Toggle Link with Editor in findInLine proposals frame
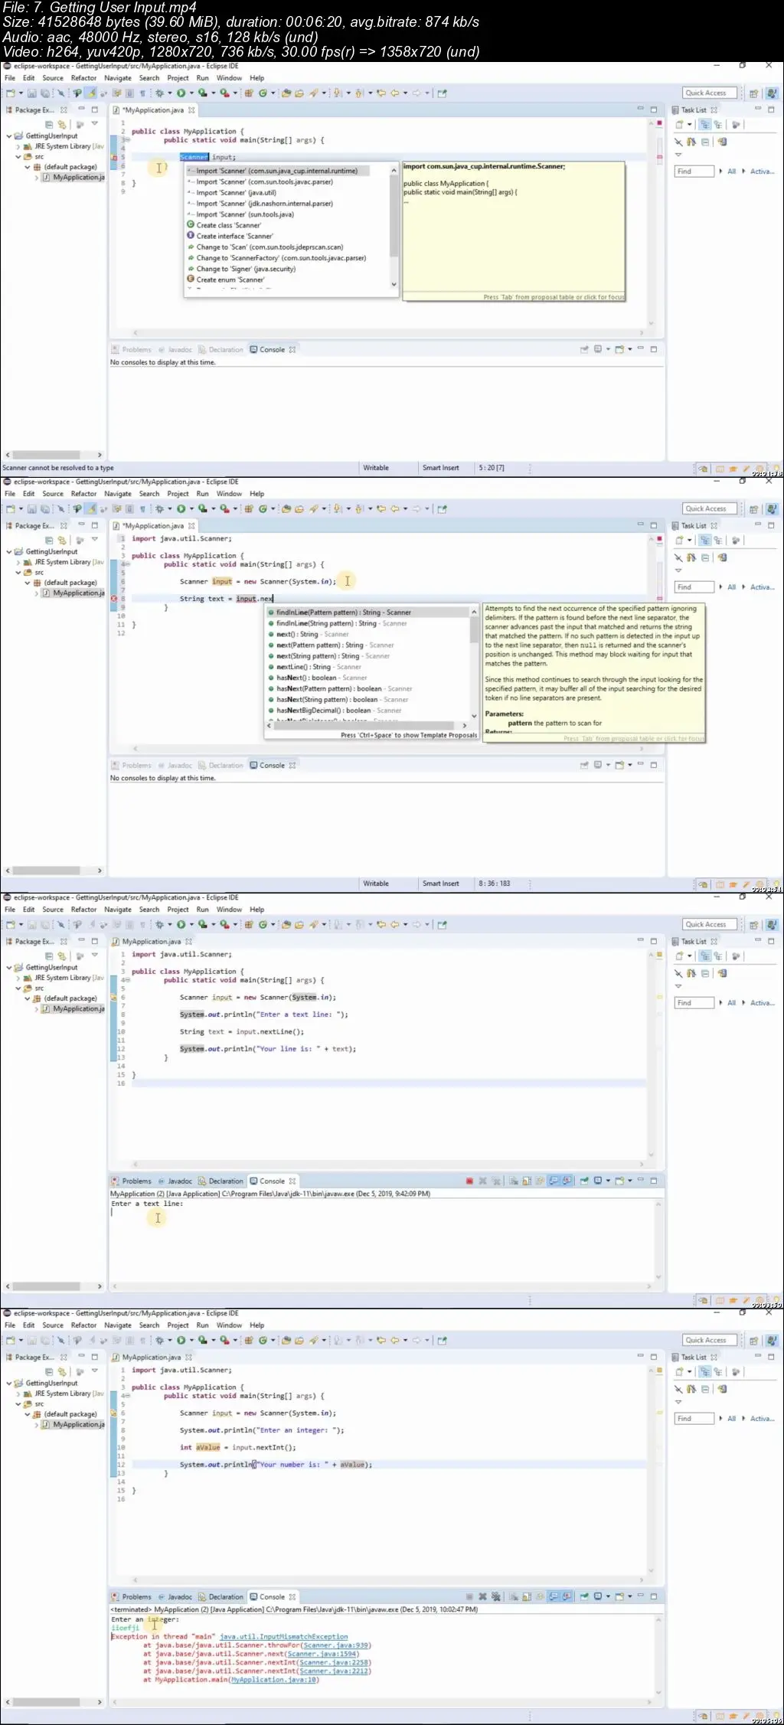The width and height of the screenshot is (784, 1725). [x=62, y=541]
